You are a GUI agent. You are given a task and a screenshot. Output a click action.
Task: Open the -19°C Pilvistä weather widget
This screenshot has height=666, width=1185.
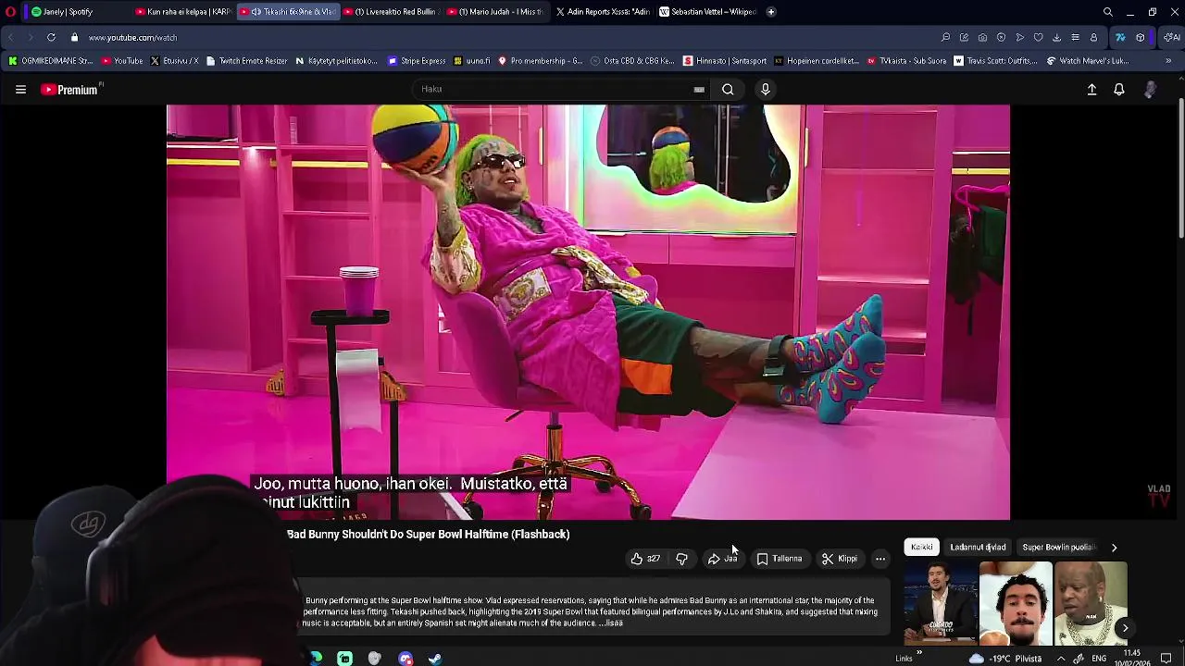point(1004,659)
